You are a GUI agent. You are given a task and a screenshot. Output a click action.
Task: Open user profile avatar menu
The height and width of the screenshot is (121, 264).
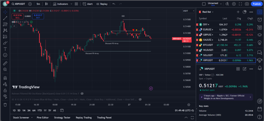click(5, 4)
